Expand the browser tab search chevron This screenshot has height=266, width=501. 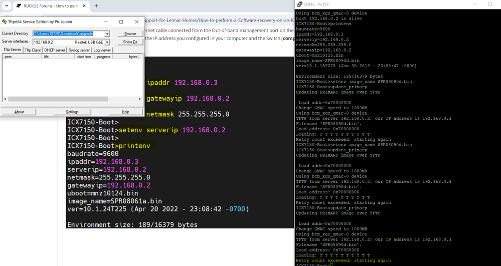pyautogui.click(x=7, y=6)
